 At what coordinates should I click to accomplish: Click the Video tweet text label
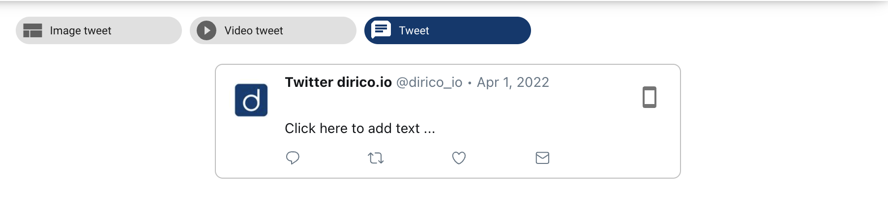254,30
